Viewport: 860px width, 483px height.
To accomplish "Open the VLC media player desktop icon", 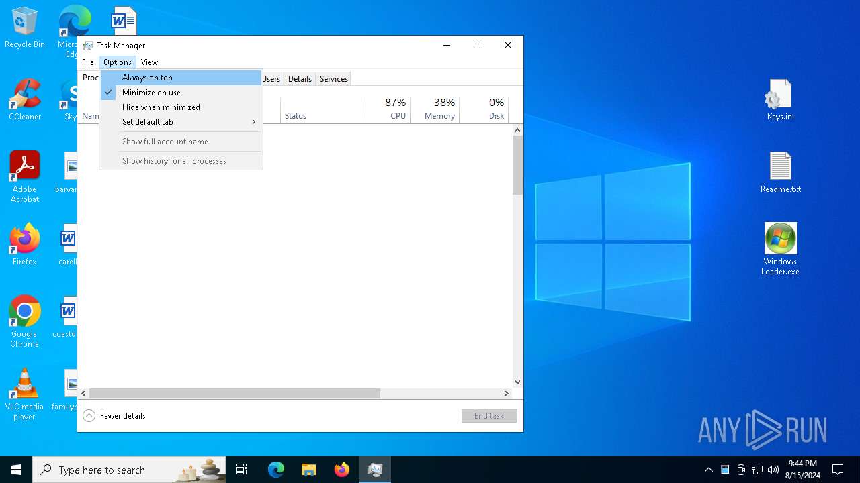I will [x=25, y=394].
